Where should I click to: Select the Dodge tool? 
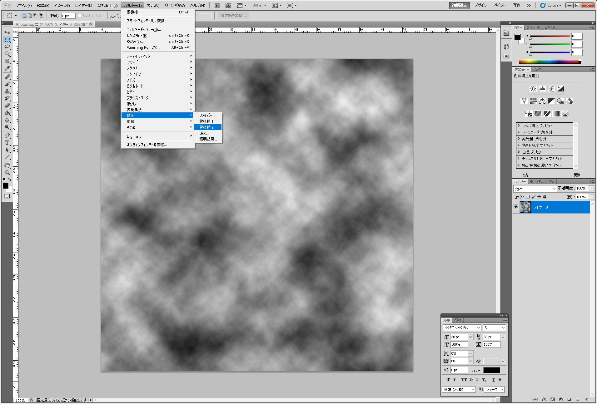[x=7, y=127]
